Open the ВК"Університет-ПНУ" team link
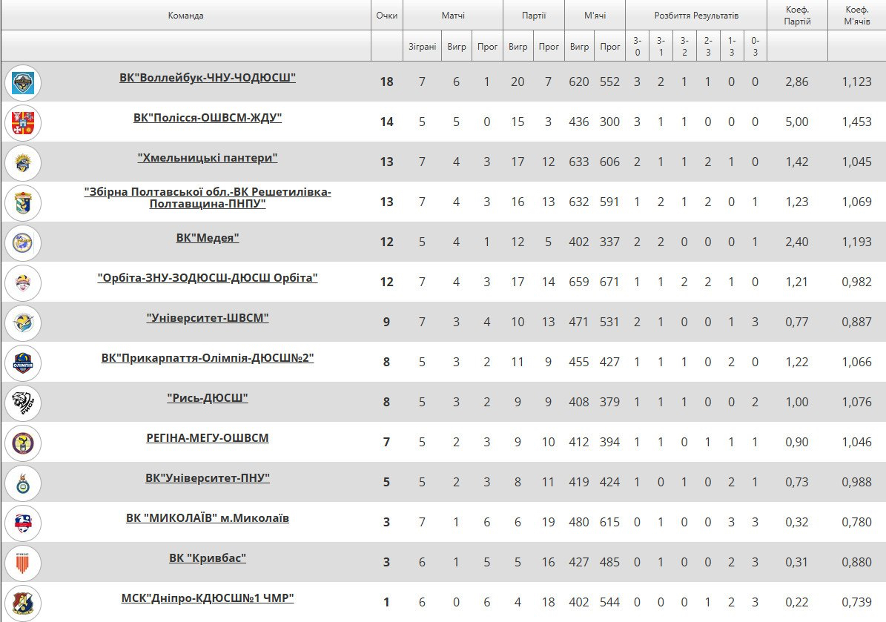 click(x=208, y=477)
